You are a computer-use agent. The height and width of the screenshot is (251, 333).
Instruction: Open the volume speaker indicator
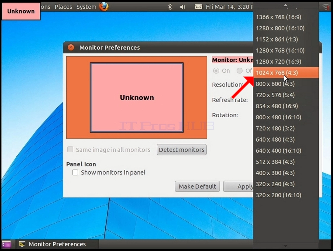click(x=183, y=7)
